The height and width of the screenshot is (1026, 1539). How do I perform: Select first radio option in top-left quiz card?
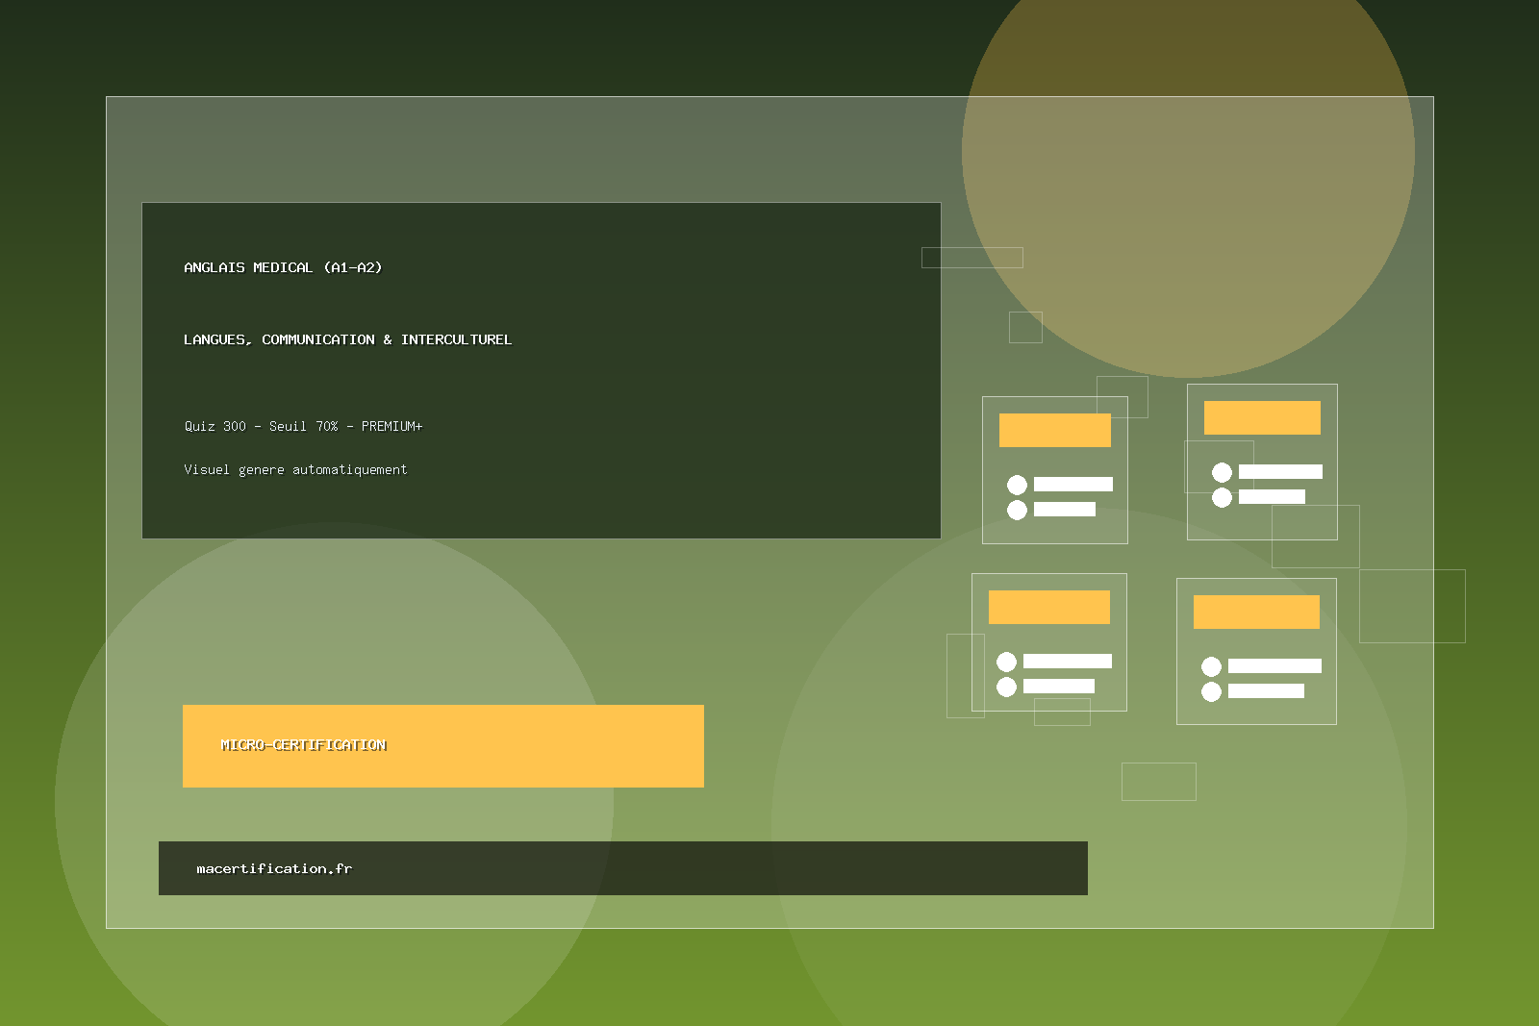pyautogui.click(x=1017, y=485)
